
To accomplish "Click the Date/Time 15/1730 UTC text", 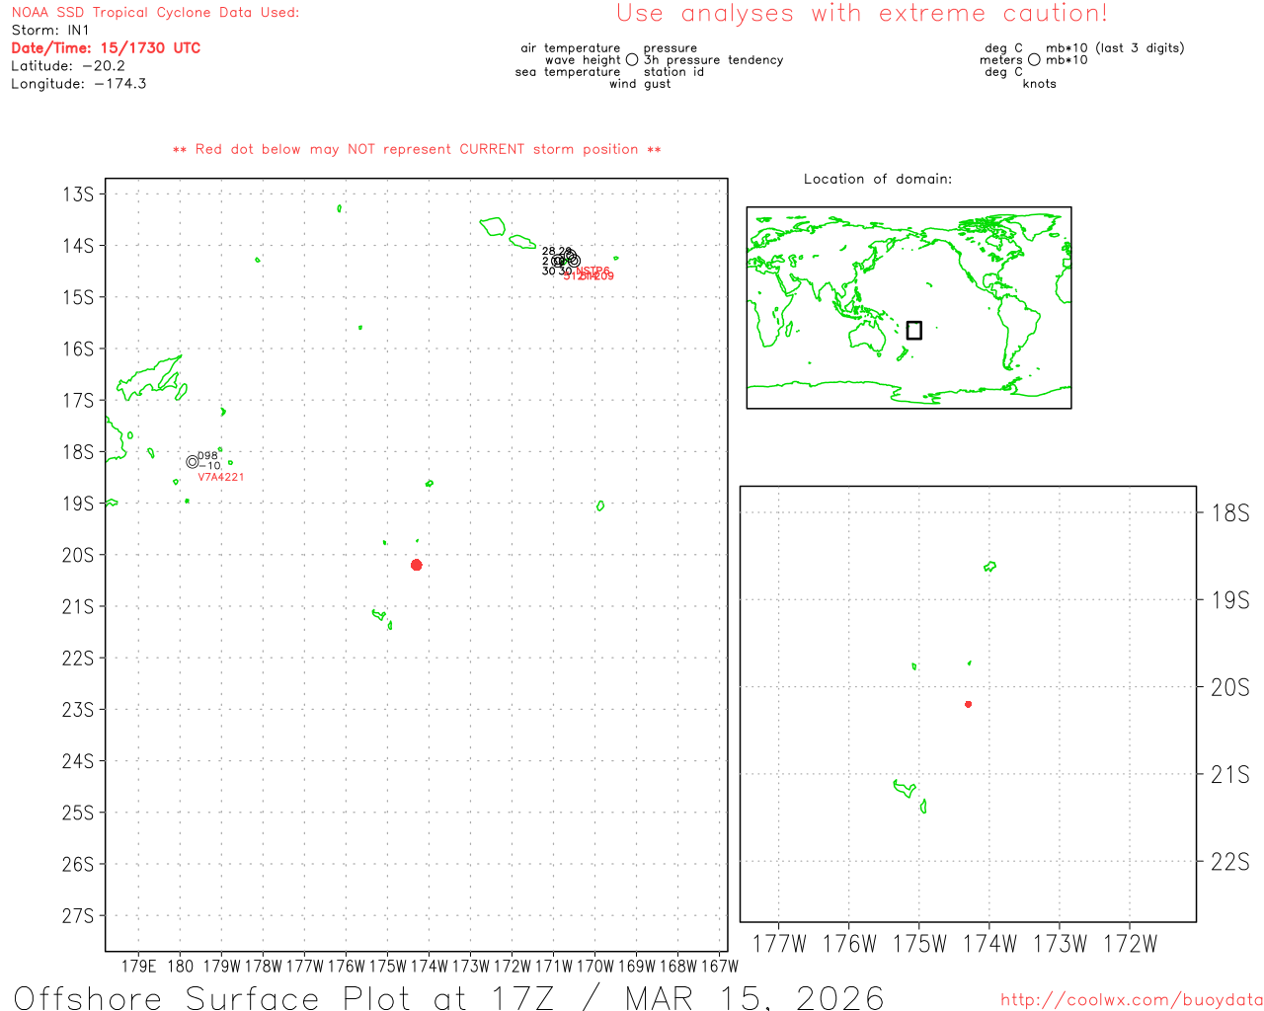I will pyautogui.click(x=106, y=48).
